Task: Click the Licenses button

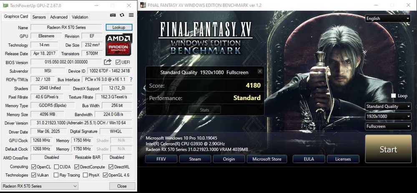Action: 343,159
